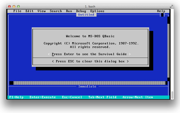Click the terminal window's scrollbar thumb
The image size is (180, 113).
tap(172, 95)
